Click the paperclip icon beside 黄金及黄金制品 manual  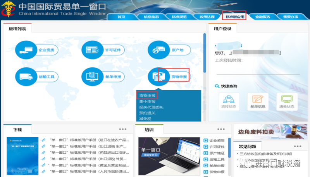pos(43,165)
